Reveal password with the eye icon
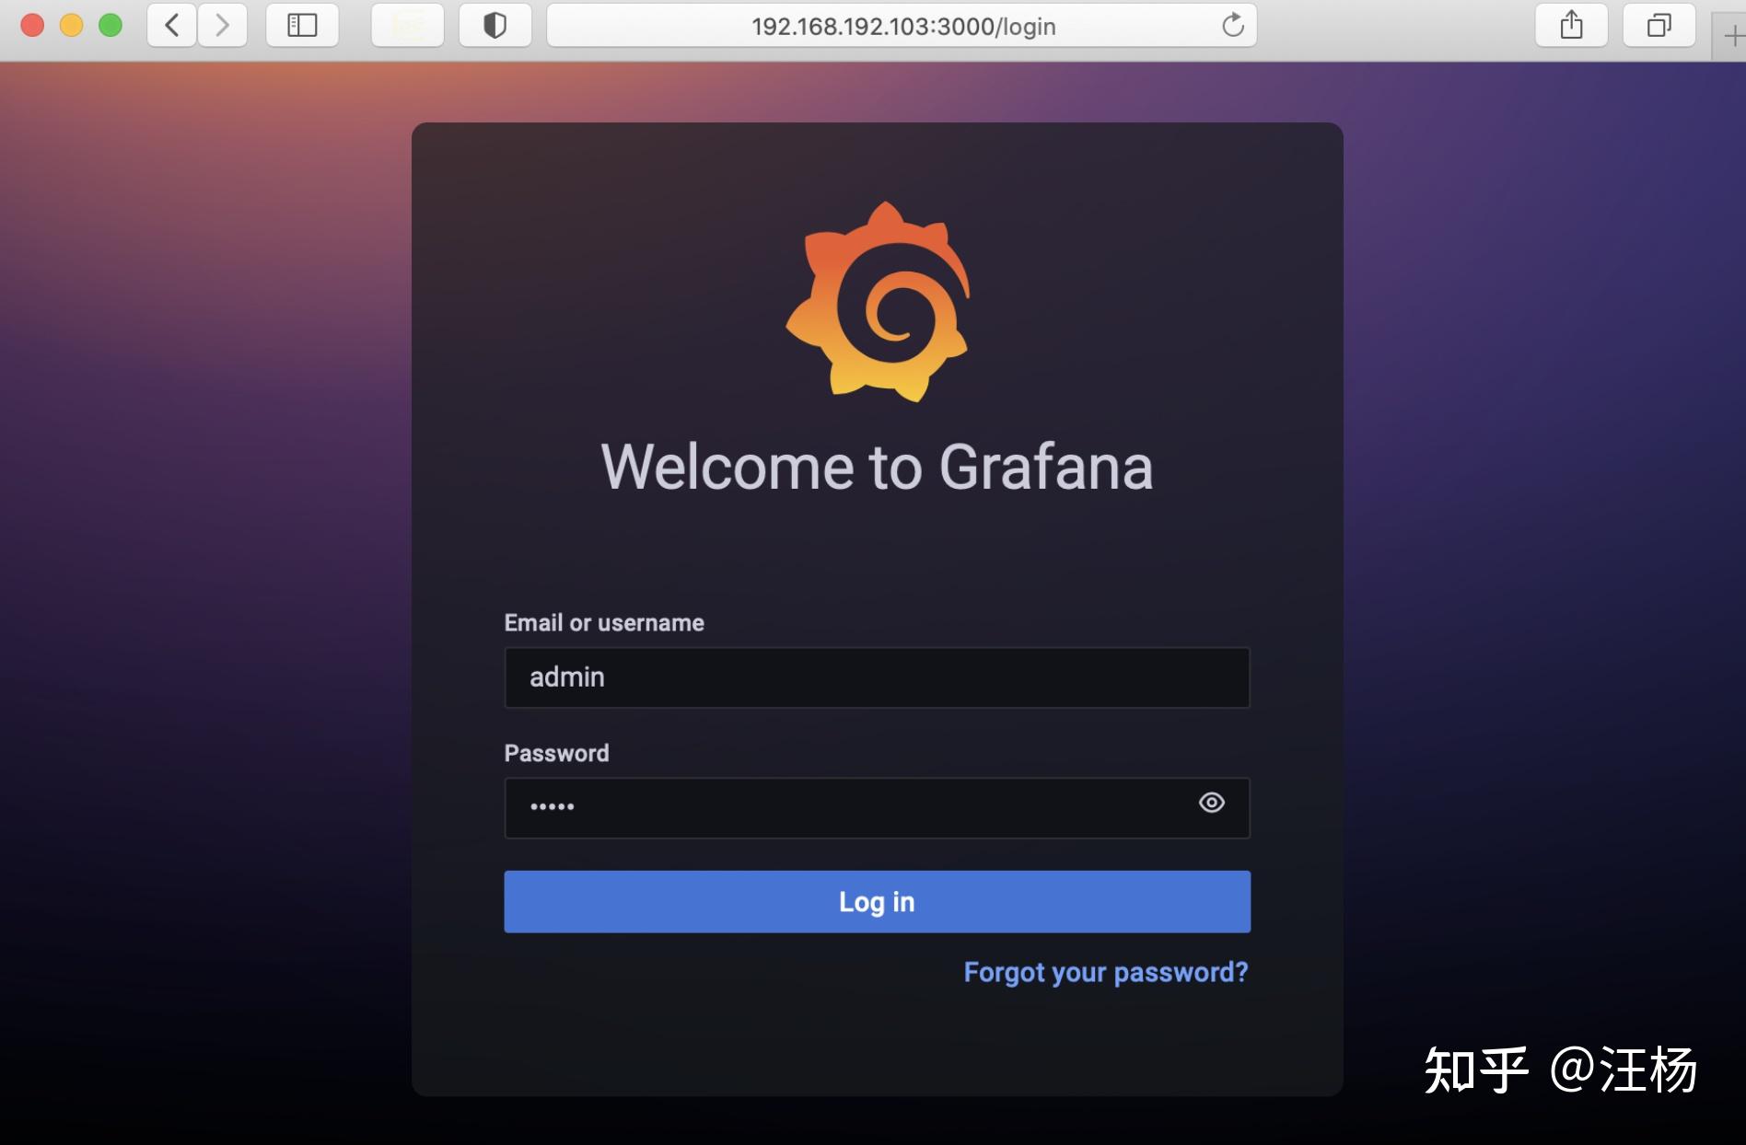Screen dimensions: 1746x1145 [1212, 803]
